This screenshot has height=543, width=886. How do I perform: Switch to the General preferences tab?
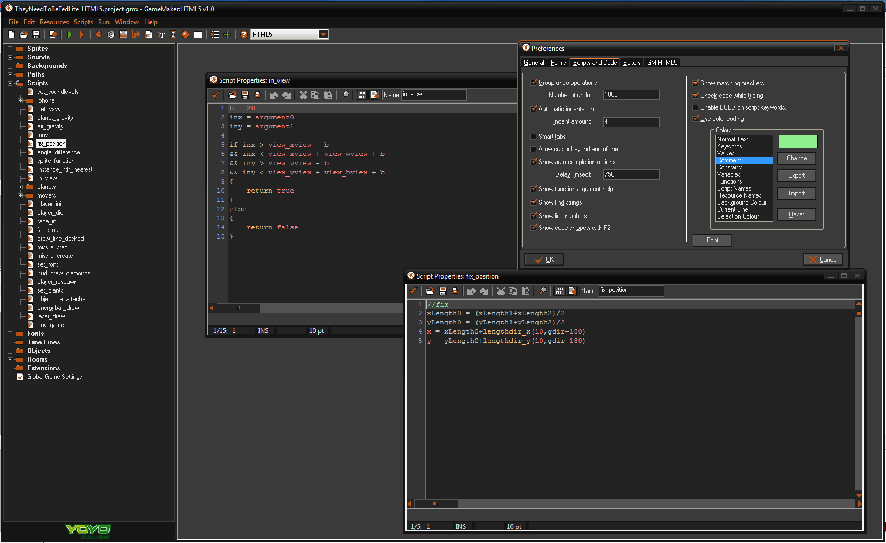click(534, 63)
